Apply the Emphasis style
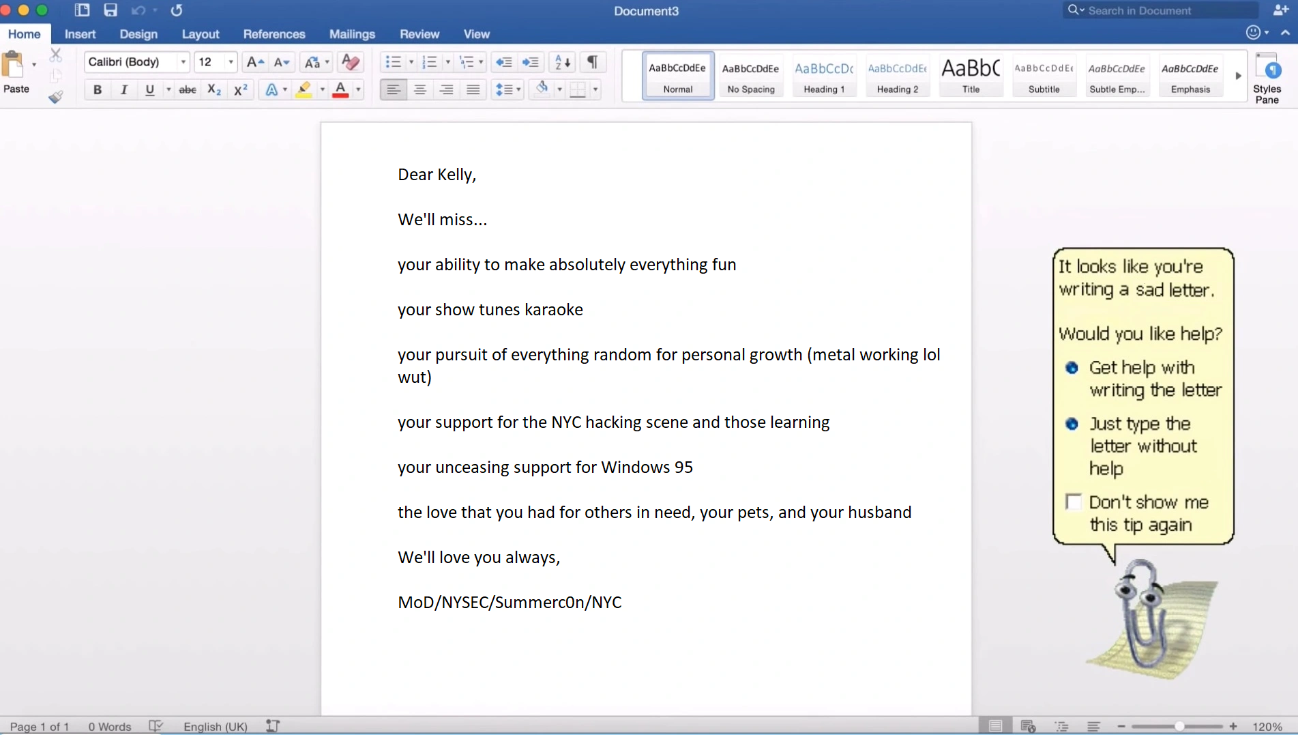Image resolution: width=1298 pixels, height=735 pixels. click(x=1190, y=76)
